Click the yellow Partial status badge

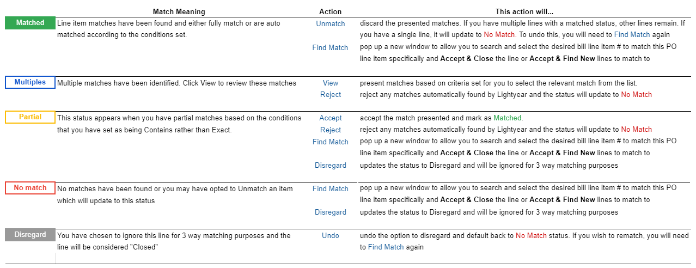click(x=30, y=117)
